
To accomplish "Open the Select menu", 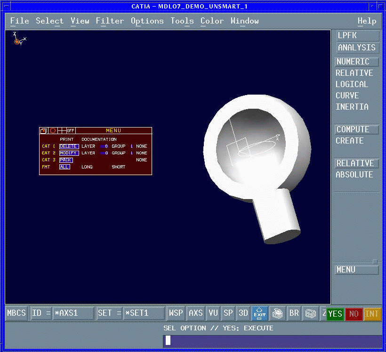I will point(49,21).
